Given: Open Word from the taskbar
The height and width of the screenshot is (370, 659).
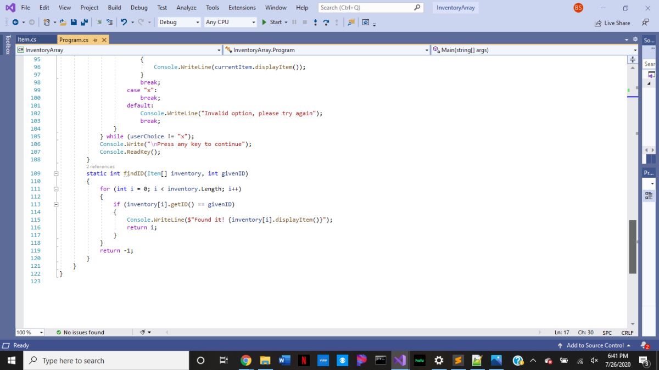Looking at the screenshot, I should click(x=284, y=361).
